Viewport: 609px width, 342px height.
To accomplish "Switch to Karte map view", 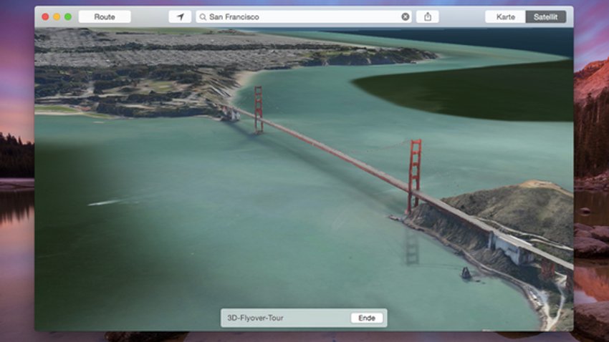I will point(505,16).
